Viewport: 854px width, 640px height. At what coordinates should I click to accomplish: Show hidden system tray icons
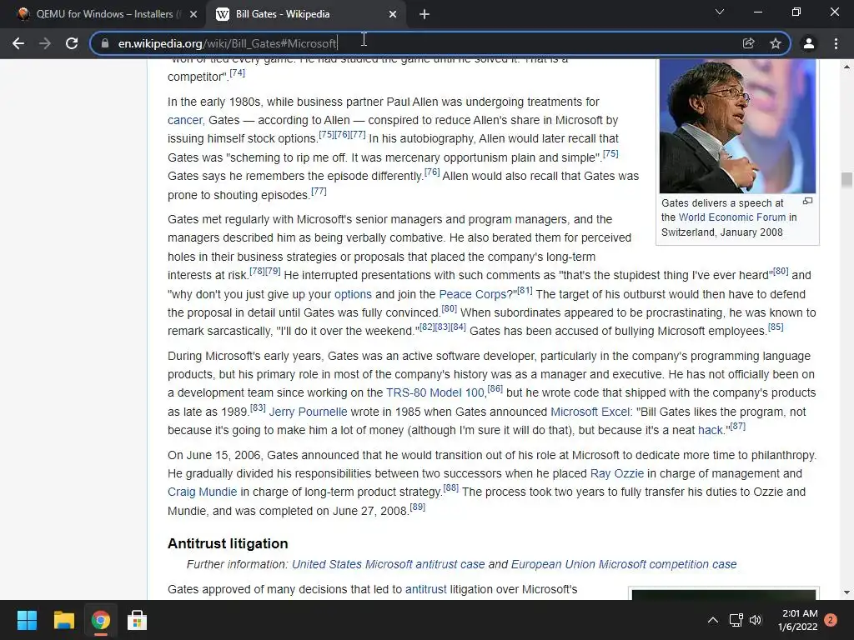[x=712, y=620]
